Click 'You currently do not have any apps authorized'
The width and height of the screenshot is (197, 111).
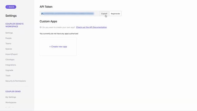[x=59, y=34]
